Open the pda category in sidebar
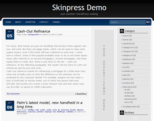The height and width of the screenshot is (121, 154). [x=125, y=75]
